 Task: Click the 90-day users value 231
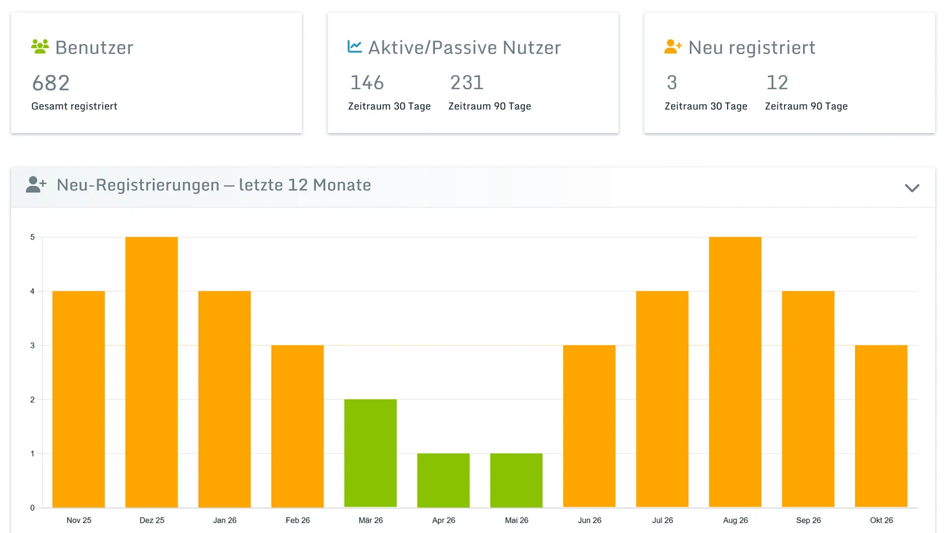pos(467,83)
